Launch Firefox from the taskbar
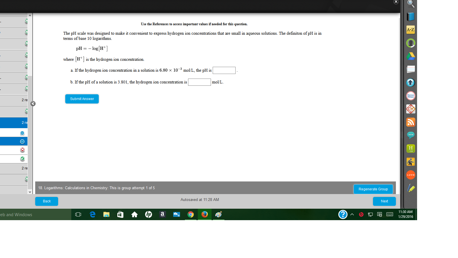Image resolution: width=458 pixels, height=258 pixels. coord(204,214)
